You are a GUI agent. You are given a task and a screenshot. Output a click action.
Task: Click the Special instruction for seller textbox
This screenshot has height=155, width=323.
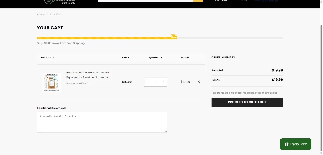click(102, 122)
